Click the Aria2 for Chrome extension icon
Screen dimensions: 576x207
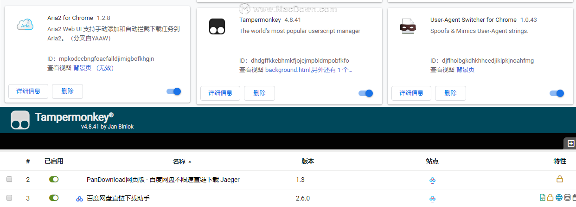[25, 25]
